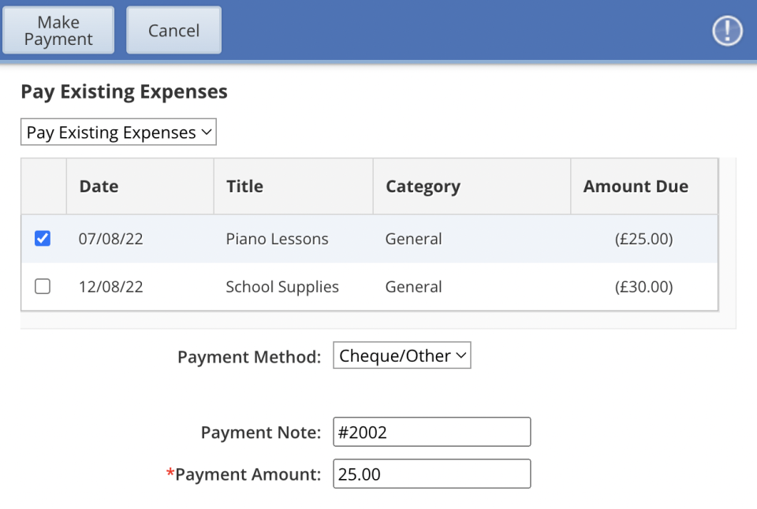Click the Amount Due column header

pos(636,186)
